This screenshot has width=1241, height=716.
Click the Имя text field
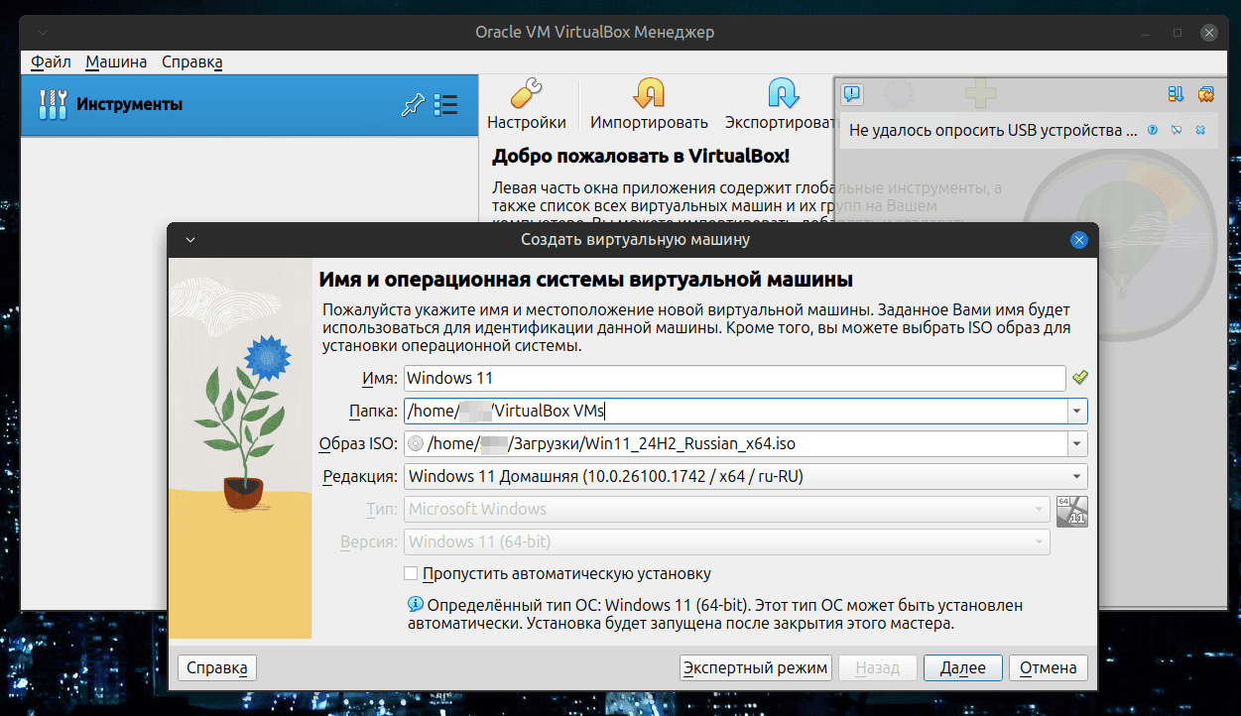734,378
